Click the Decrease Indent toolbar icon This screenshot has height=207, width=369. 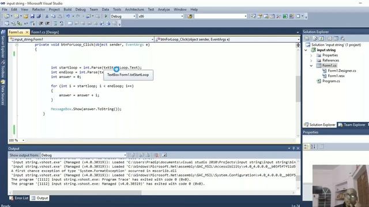point(41,24)
